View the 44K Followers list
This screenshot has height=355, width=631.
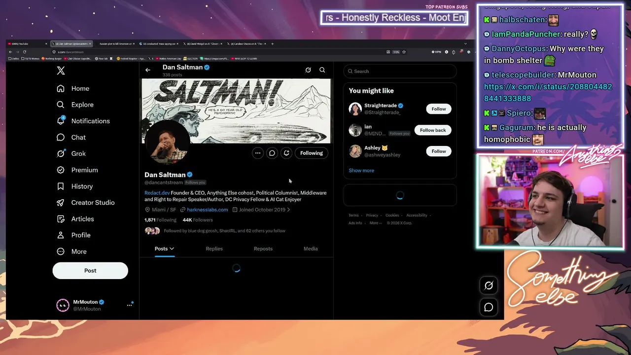click(198, 220)
